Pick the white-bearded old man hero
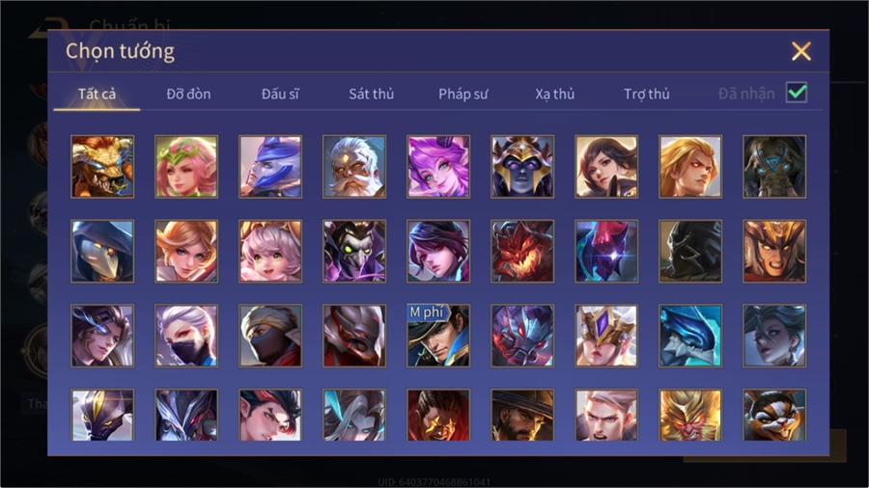Viewport: 869px width, 488px height. click(354, 167)
